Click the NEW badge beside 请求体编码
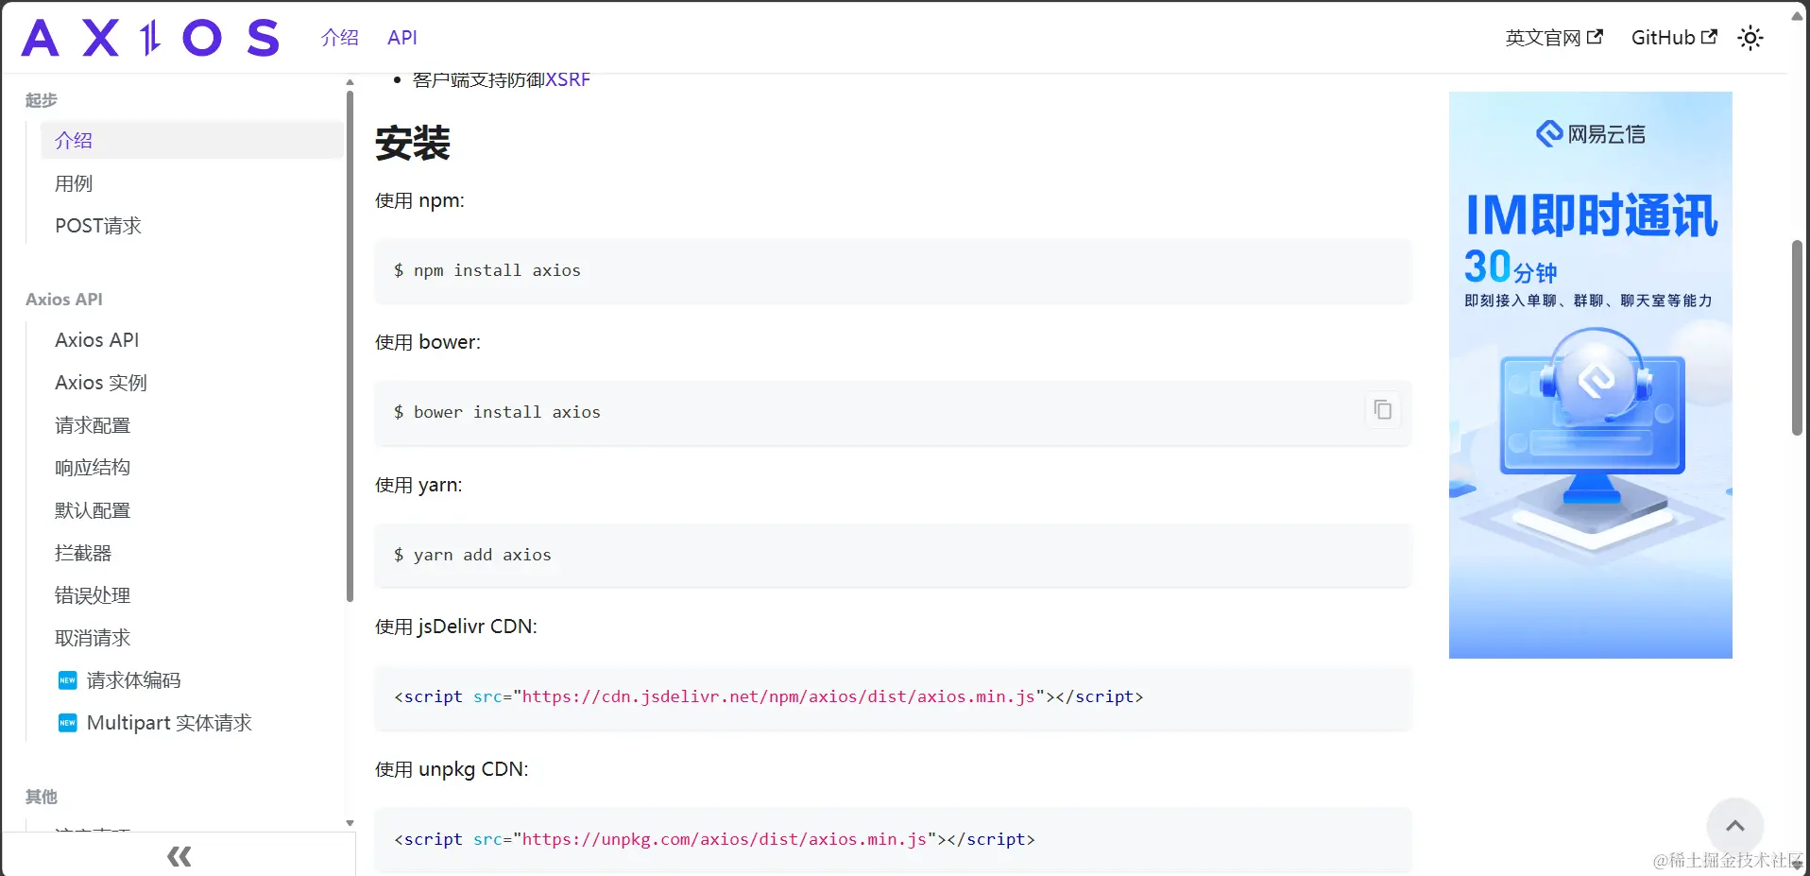The image size is (1810, 876). pyautogui.click(x=68, y=680)
